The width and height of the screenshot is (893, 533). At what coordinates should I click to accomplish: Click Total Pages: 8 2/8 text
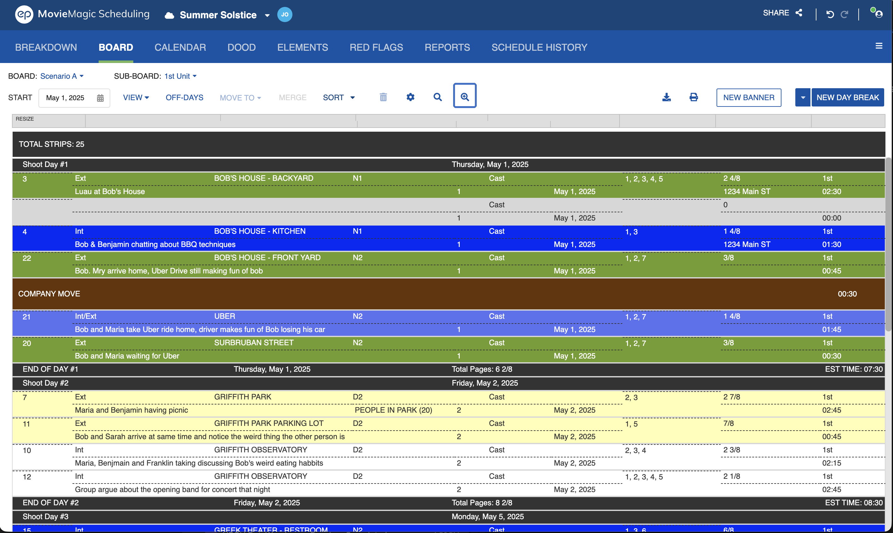[x=482, y=503]
